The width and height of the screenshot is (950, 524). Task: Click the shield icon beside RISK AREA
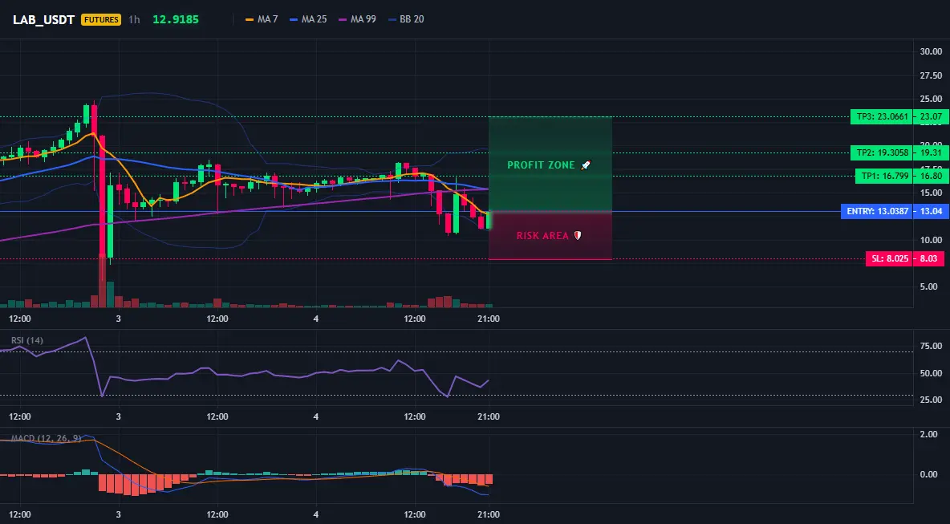[578, 236]
